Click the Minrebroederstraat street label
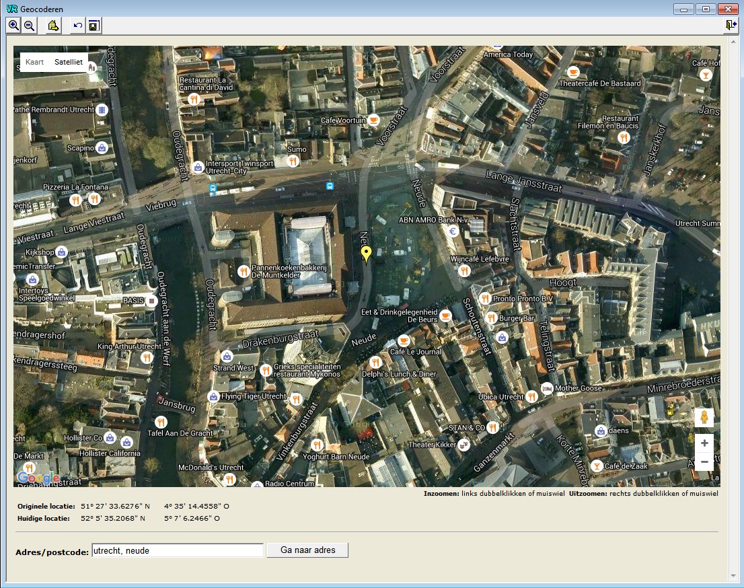Screen dimensions: 744x588 (x=683, y=384)
